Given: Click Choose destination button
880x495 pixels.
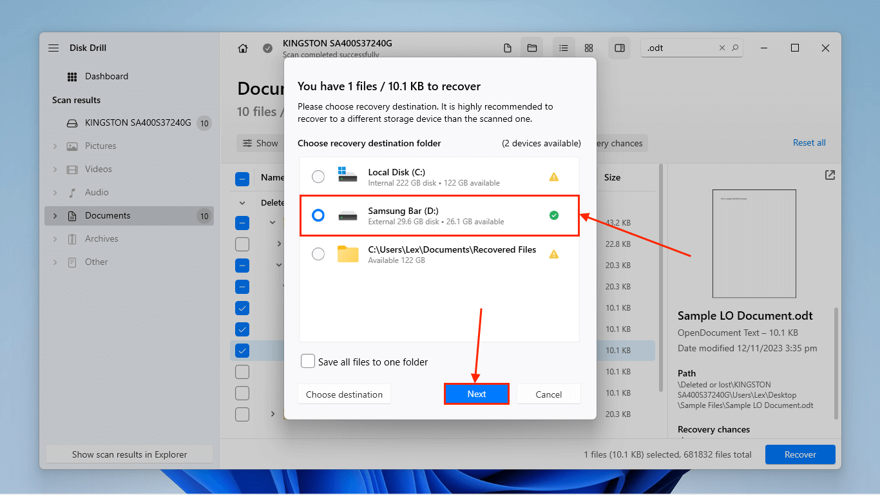Looking at the screenshot, I should click(x=344, y=394).
